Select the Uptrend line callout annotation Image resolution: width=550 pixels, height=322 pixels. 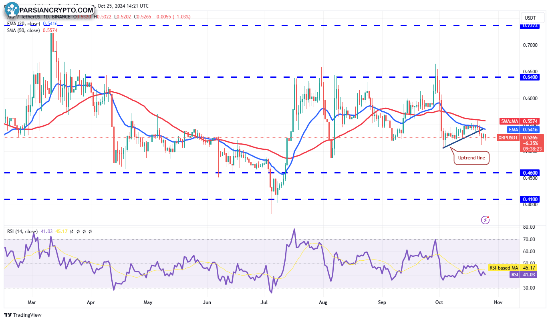(x=471, y=158)
